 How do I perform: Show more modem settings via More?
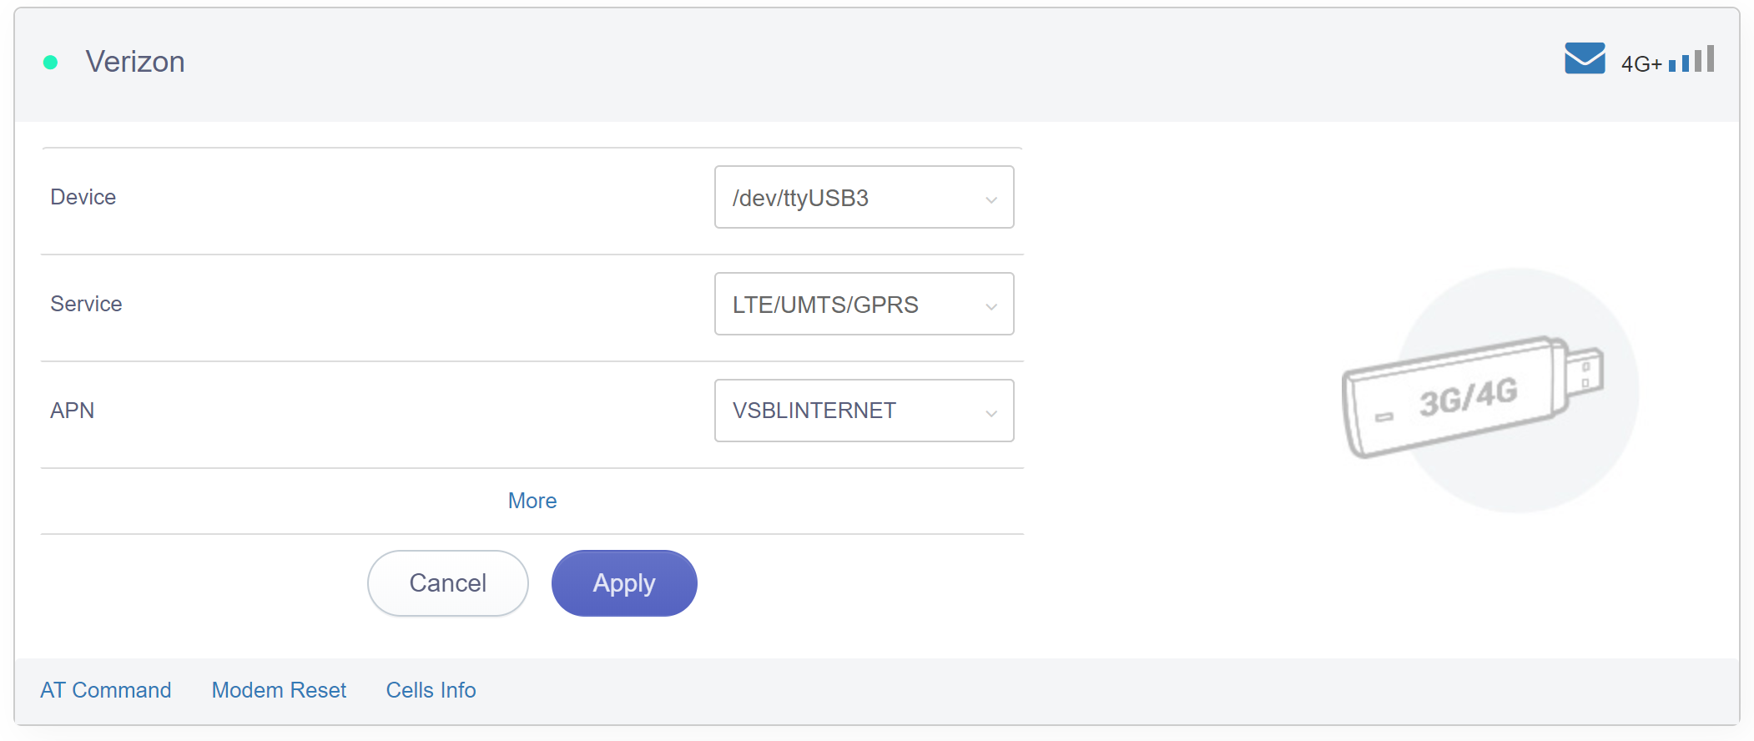pyautogui.click(x=532, y=501)
